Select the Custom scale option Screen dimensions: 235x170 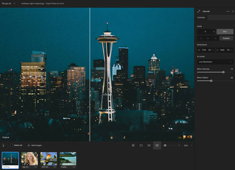tap(226, 38)
